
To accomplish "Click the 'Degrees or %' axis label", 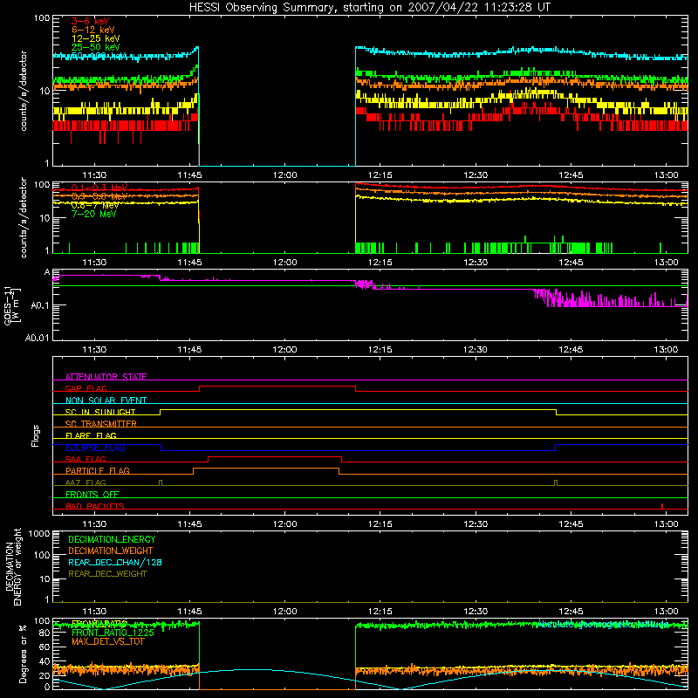I will [x=23, y=654].
